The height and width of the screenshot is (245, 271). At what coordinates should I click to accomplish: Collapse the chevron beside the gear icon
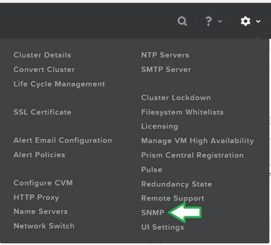pyautogui.click(x=258, y=21)
